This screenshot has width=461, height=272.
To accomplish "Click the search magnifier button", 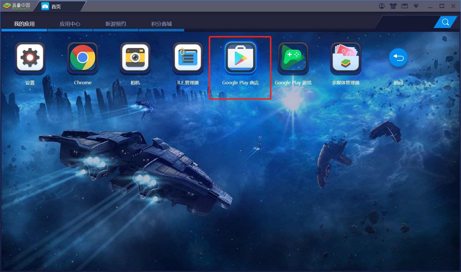I will point(445,22).
